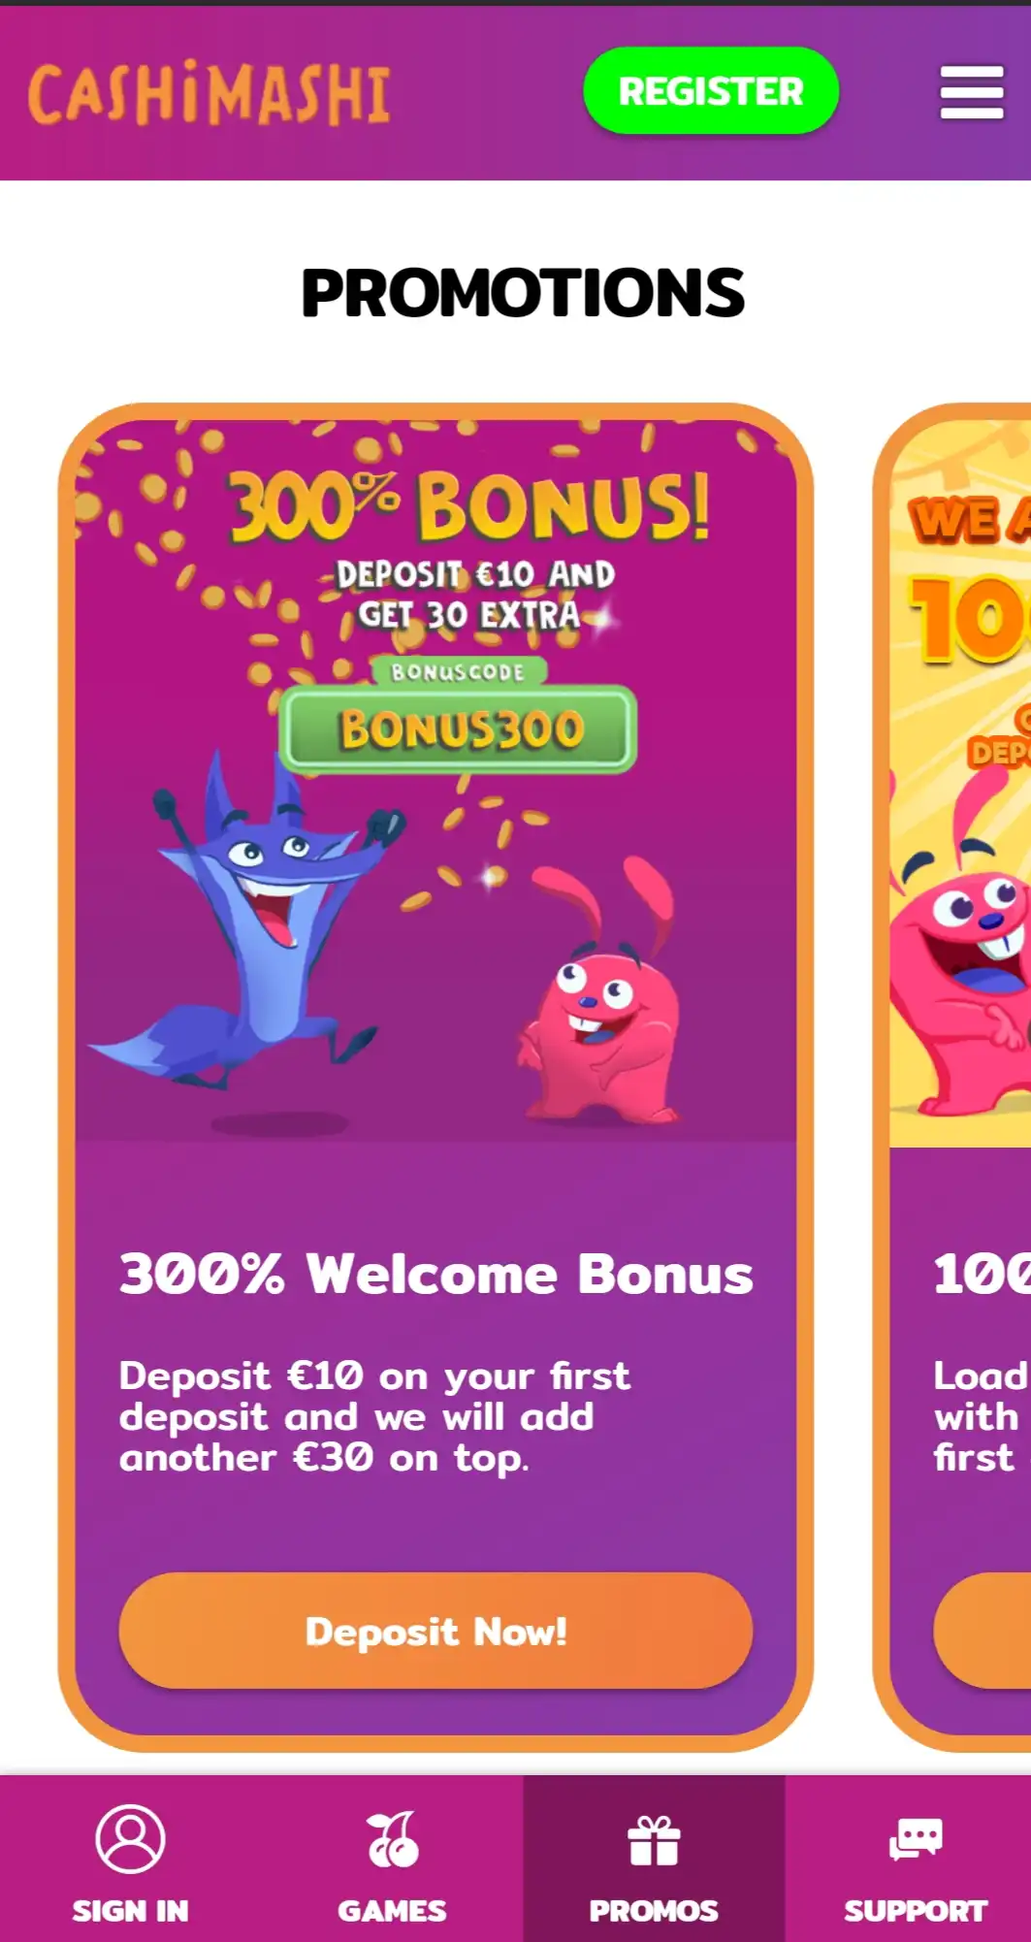Tap the Sign In profile icon

click(x=130, y=1838)
